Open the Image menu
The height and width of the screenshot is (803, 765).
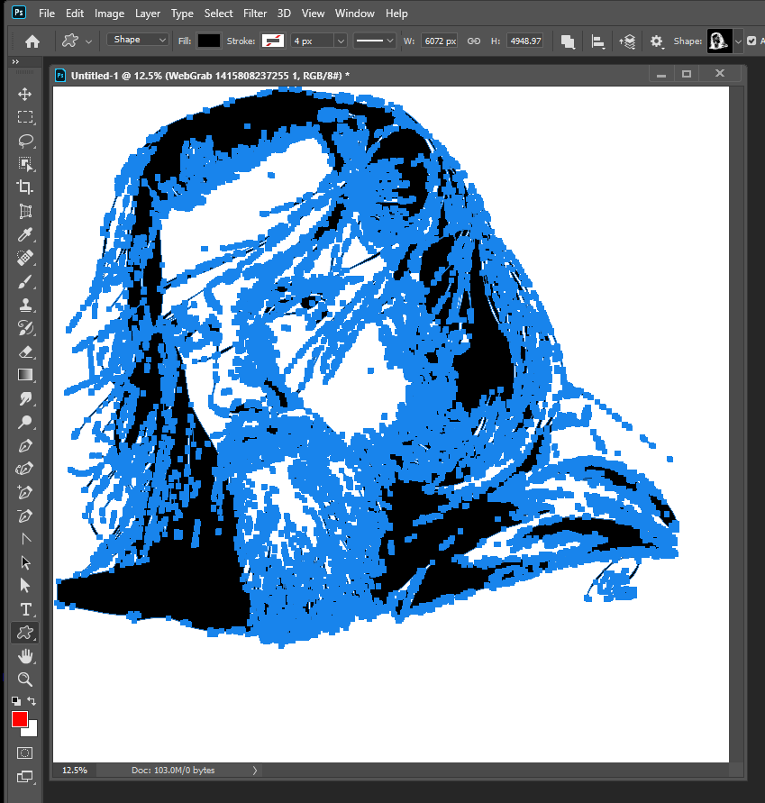point(109,14)
